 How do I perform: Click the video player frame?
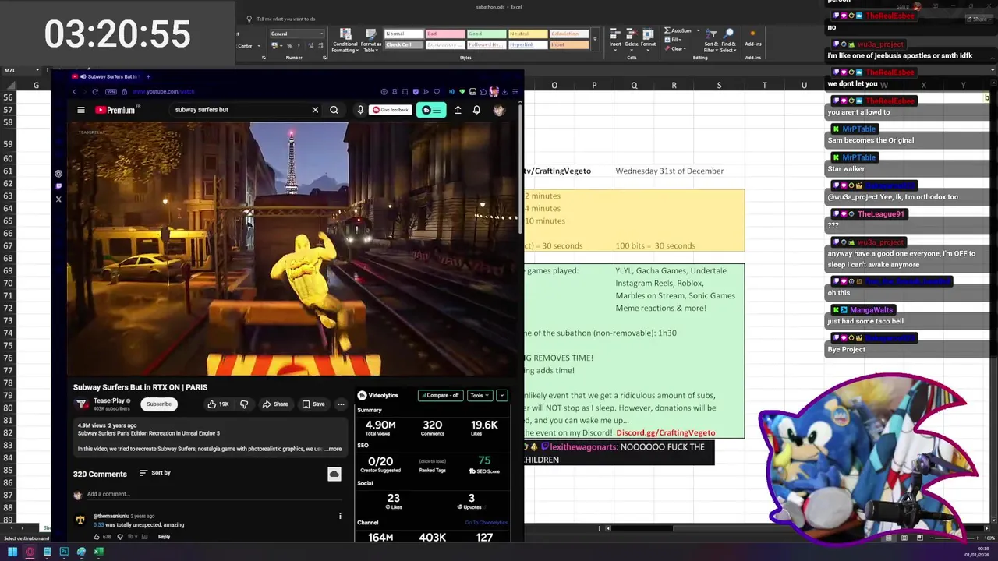[292, 249]
